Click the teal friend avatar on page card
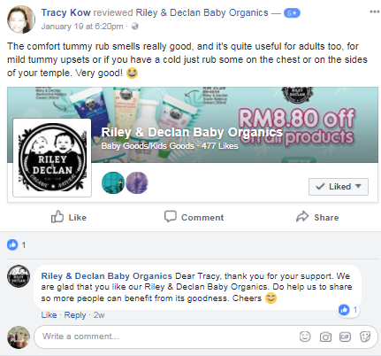 coord(113,182)
